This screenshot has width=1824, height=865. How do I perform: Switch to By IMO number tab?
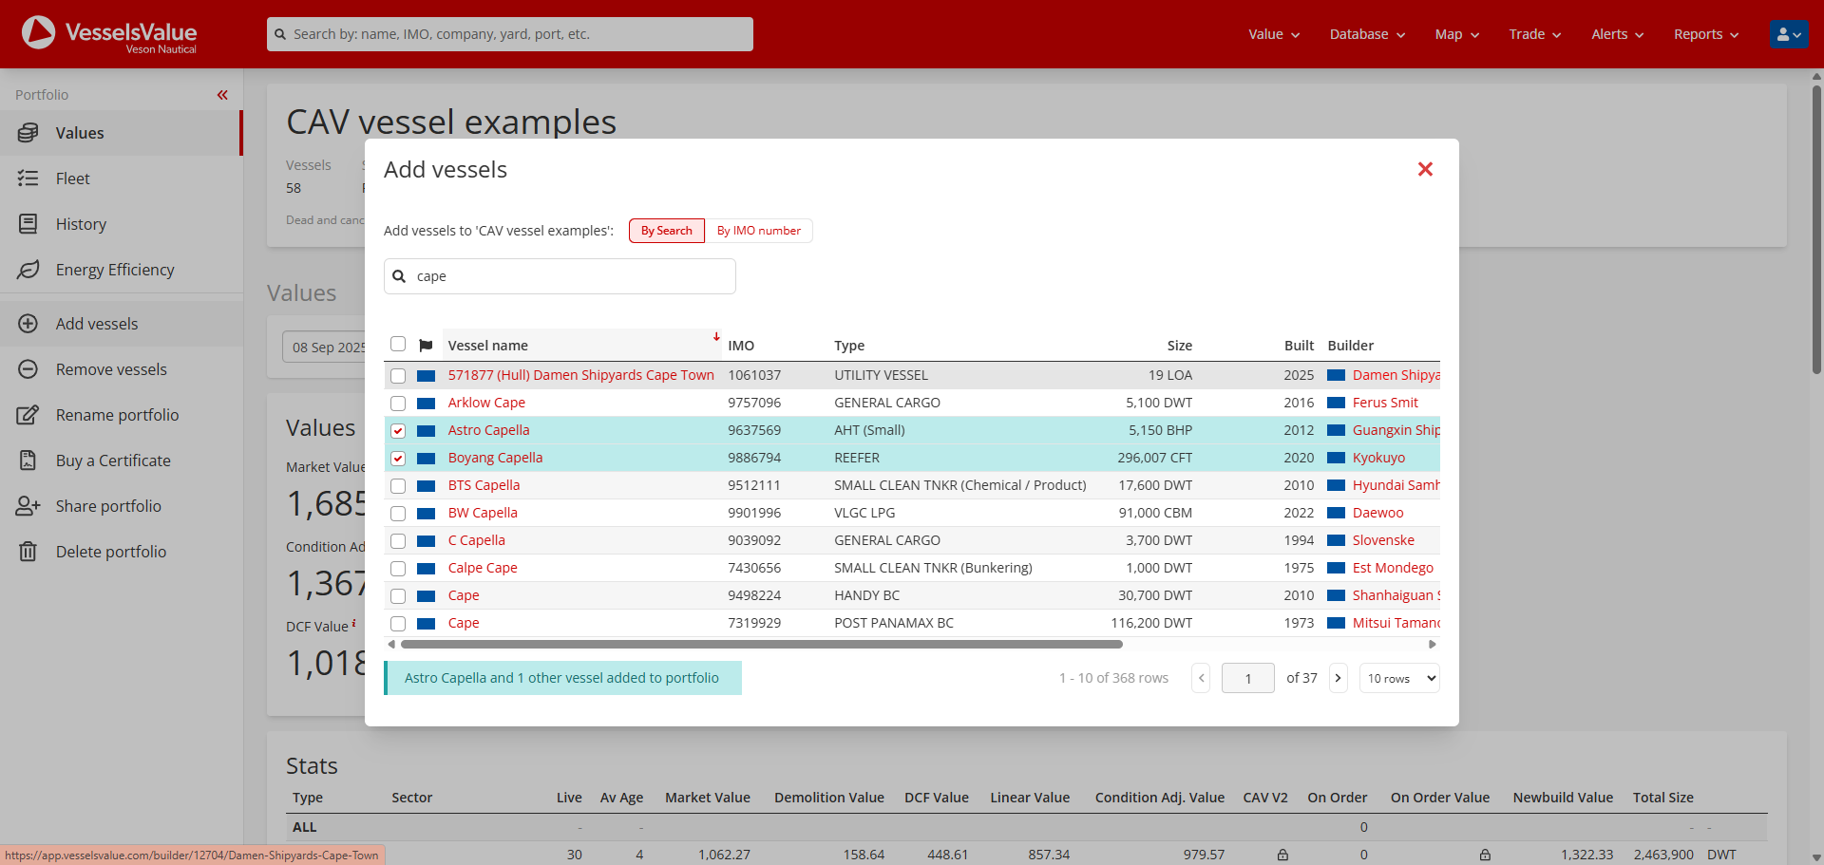758,231
